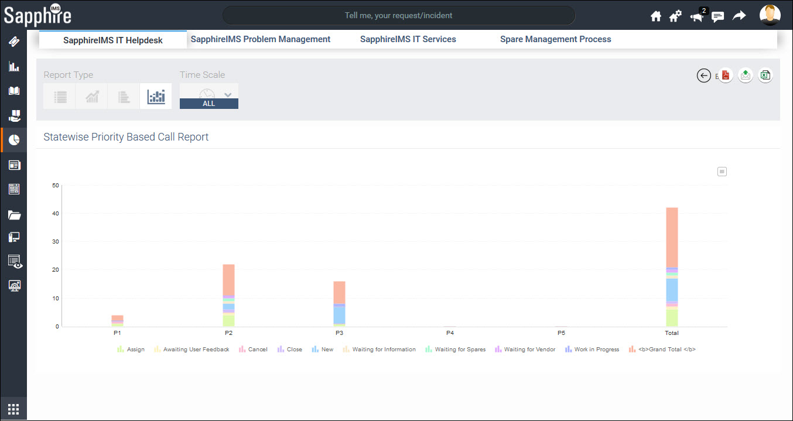The width and height of the screenshot is (793, 421).
Task: Switch to the SapphireIMS Problem Management tab
Action: click(261, 39)
